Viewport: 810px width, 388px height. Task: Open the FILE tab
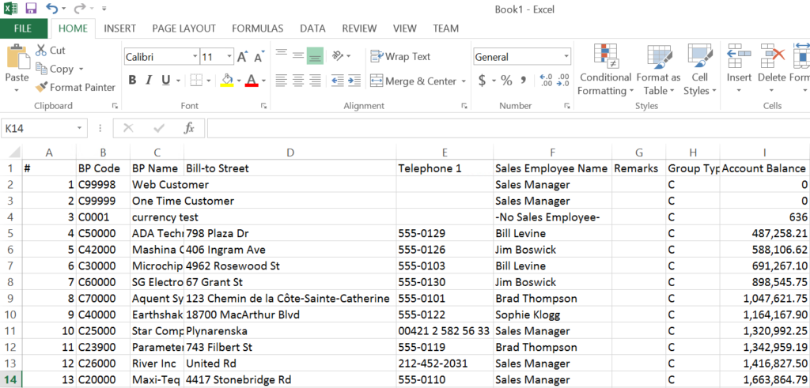coord(23,28)
